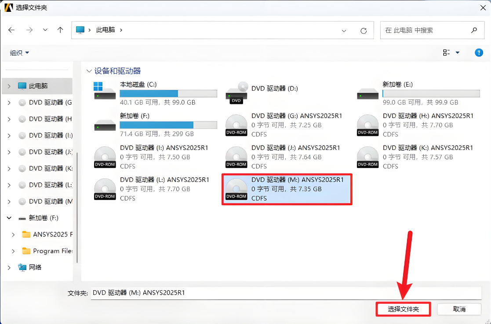Change the view layout icon
Screen dimensions: 491x324
coord(446,53)
